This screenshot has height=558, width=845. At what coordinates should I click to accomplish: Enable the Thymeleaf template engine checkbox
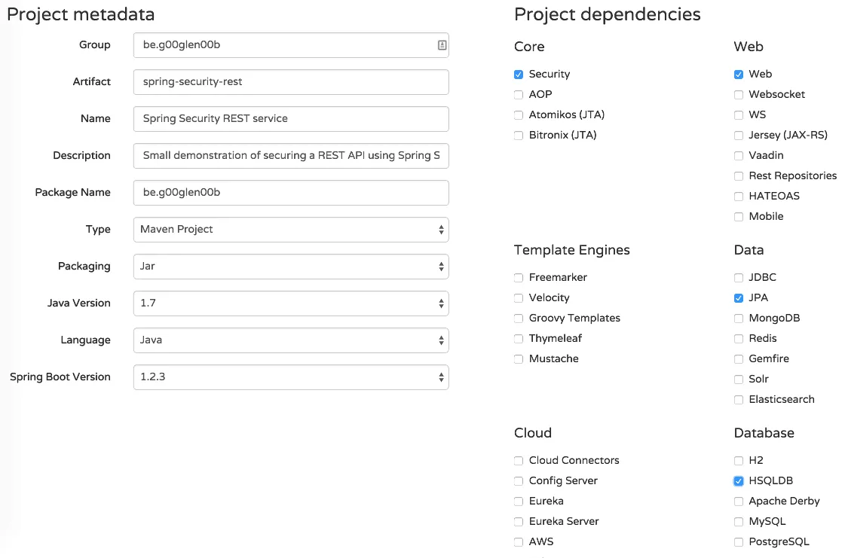coord(519,339)
